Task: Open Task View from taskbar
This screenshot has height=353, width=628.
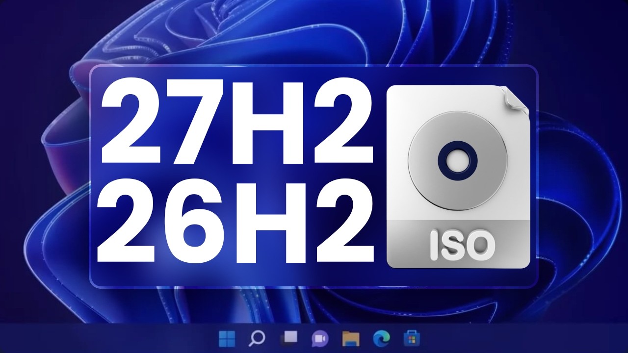Action: tap(288, 338)
